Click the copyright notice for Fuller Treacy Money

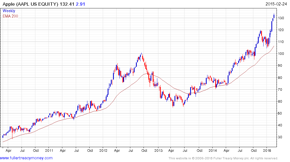[x=223, y=158]
